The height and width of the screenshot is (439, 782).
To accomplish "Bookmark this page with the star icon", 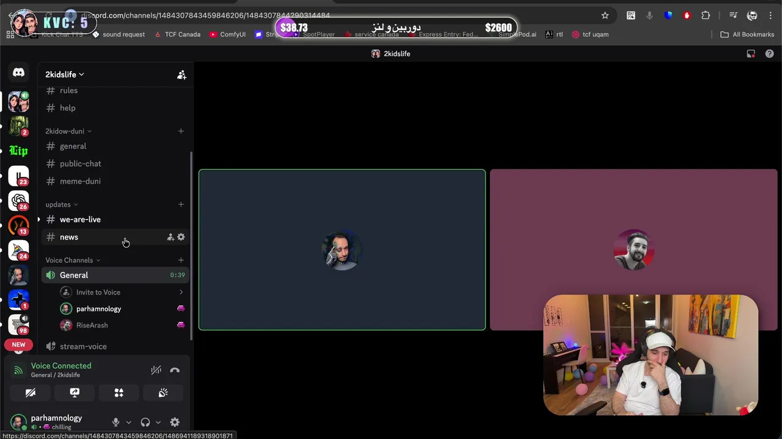I will (x=605, y=15).
